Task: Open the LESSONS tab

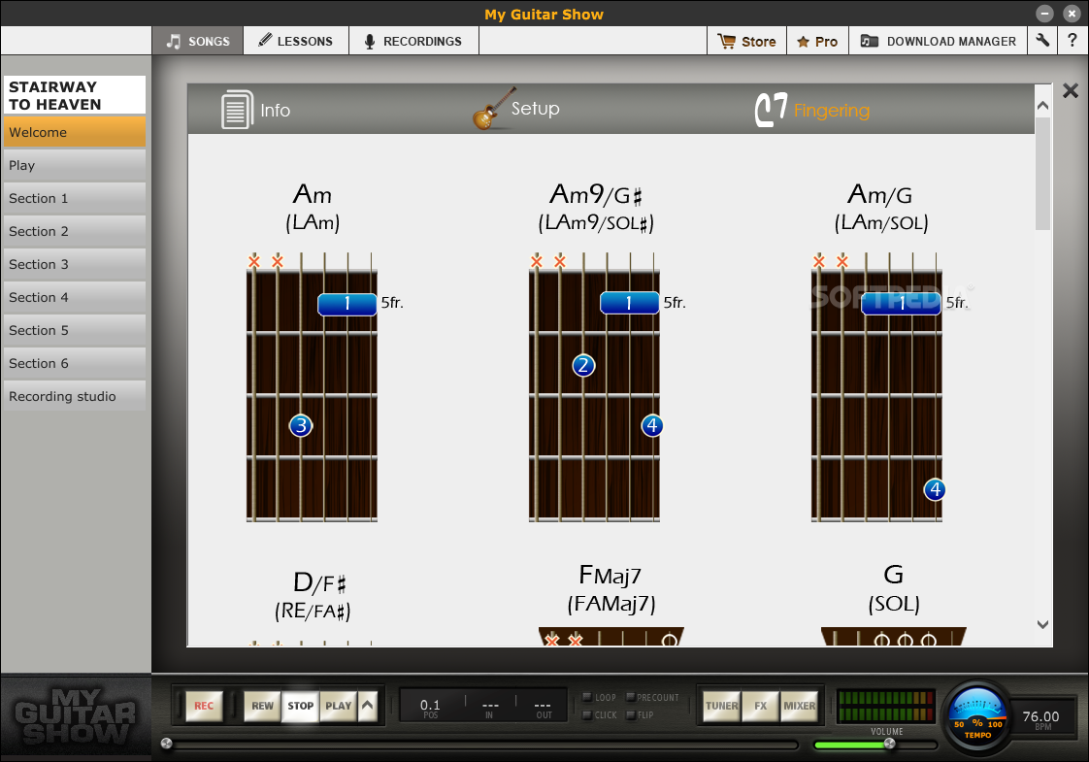Action: (296, 41)
